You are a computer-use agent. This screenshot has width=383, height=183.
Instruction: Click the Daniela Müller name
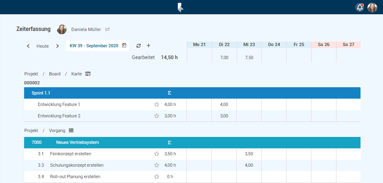(x=86, y=29)
